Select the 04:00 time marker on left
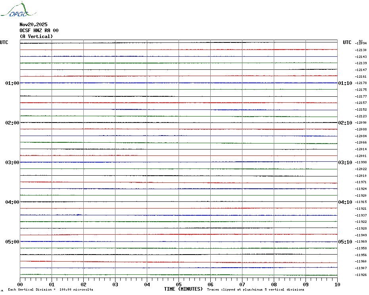The image size is (369, 295). 12,202
